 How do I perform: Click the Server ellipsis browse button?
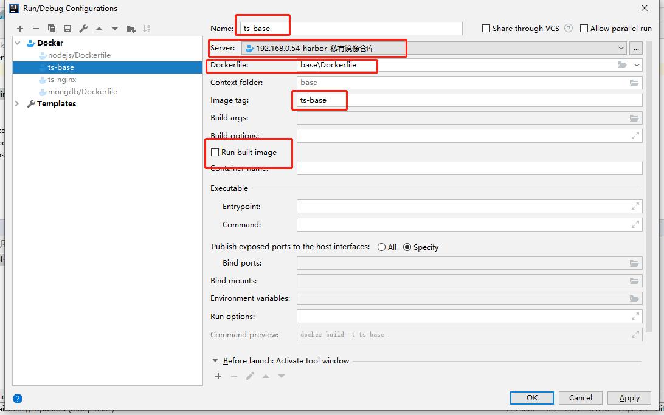[636, 48]
